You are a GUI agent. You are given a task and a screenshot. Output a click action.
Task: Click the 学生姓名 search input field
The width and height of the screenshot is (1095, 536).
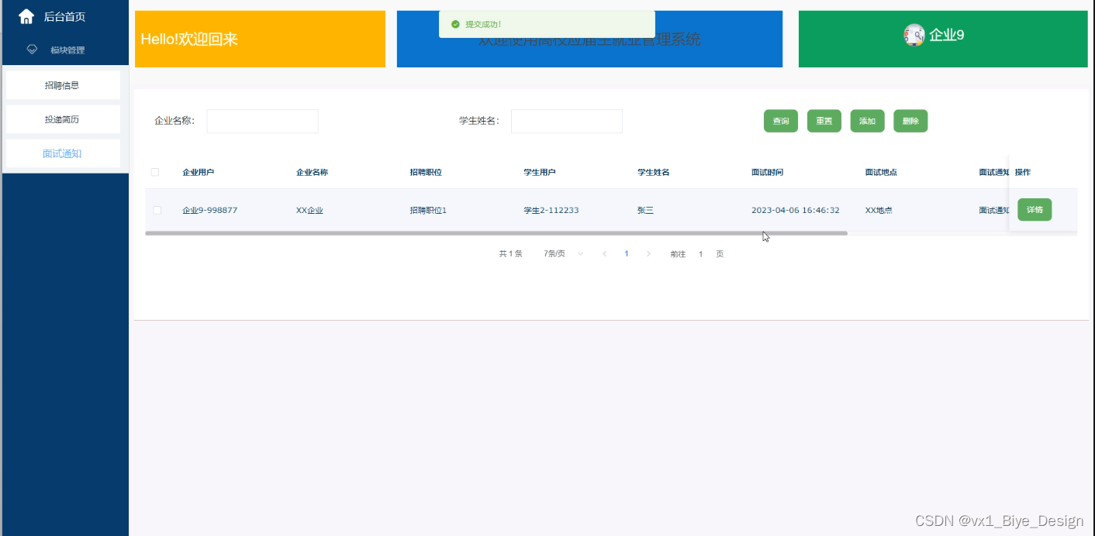point(567,121)
